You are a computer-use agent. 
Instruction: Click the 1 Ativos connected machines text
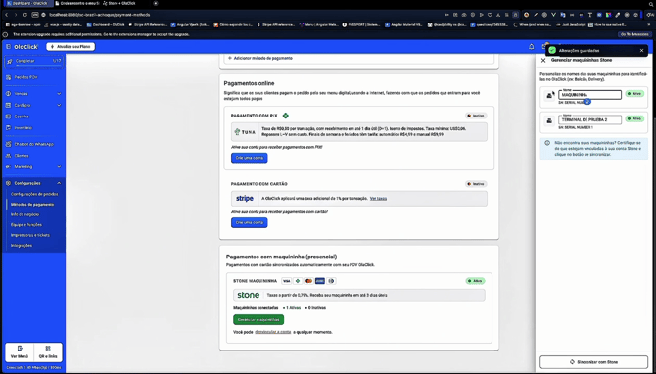tap(293, 308)
